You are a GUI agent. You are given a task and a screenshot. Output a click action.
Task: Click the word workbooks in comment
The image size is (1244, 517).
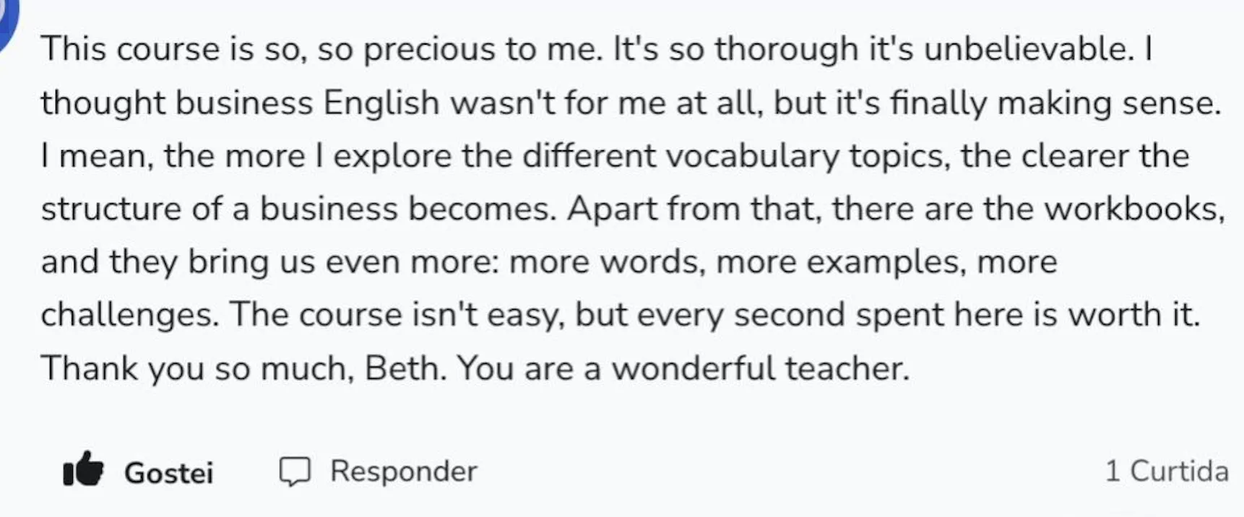1134,209
